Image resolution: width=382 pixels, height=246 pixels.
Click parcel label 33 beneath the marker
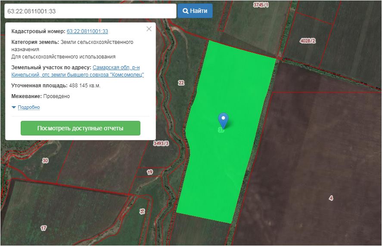coord(221,130)
